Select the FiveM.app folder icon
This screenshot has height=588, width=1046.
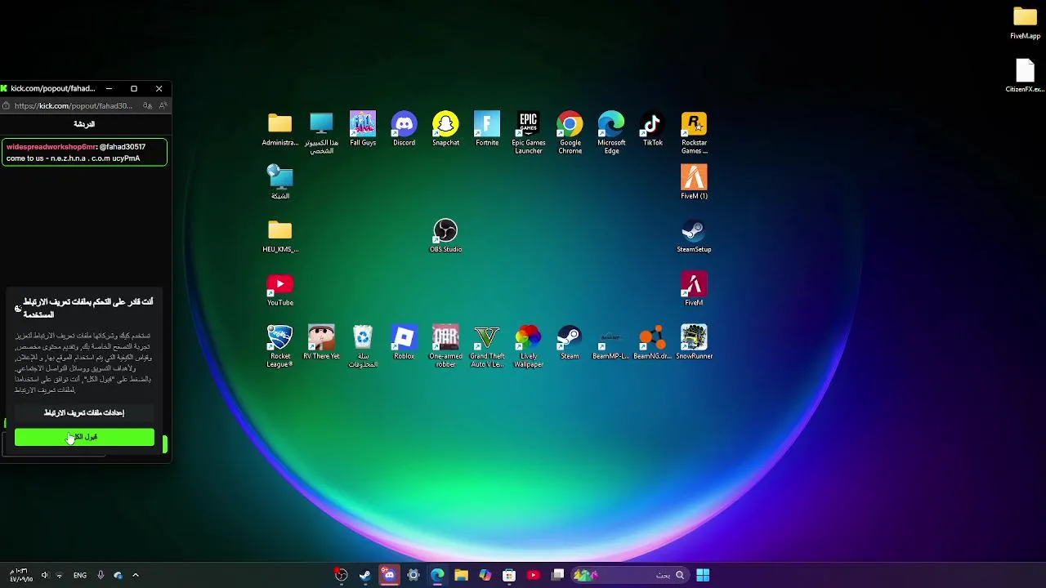[x=1025, y=23]
